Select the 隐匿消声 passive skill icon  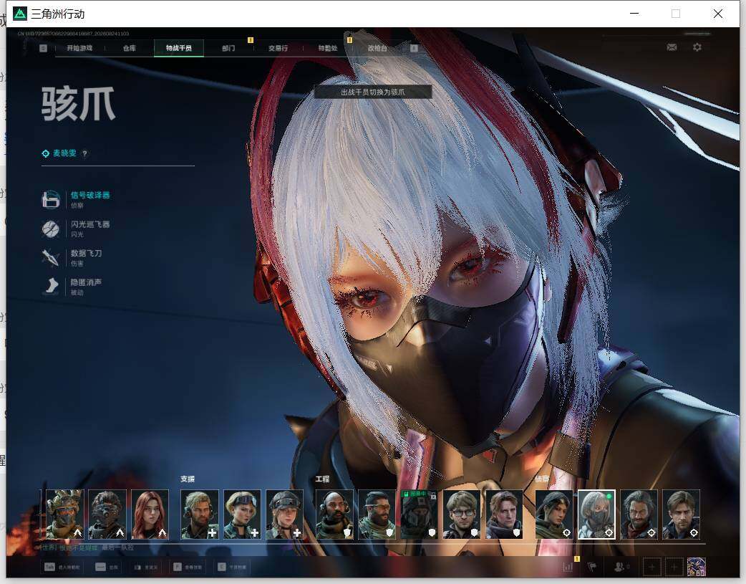(x=50, y=287)
